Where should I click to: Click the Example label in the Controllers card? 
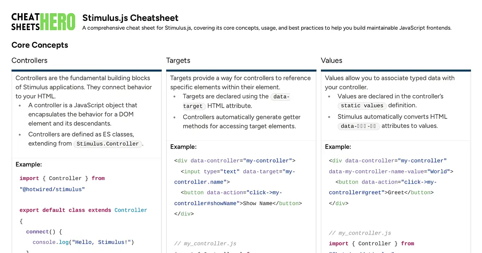coord(27,164)
